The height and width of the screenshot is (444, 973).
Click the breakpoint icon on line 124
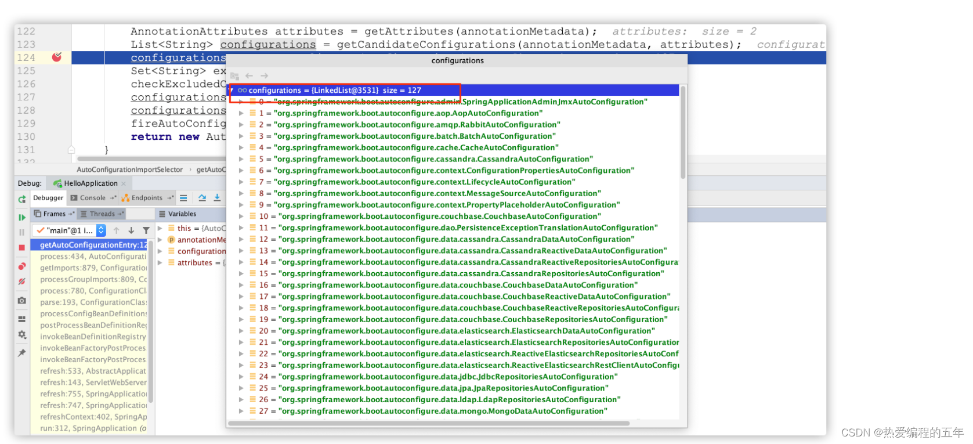click(57, 57)
